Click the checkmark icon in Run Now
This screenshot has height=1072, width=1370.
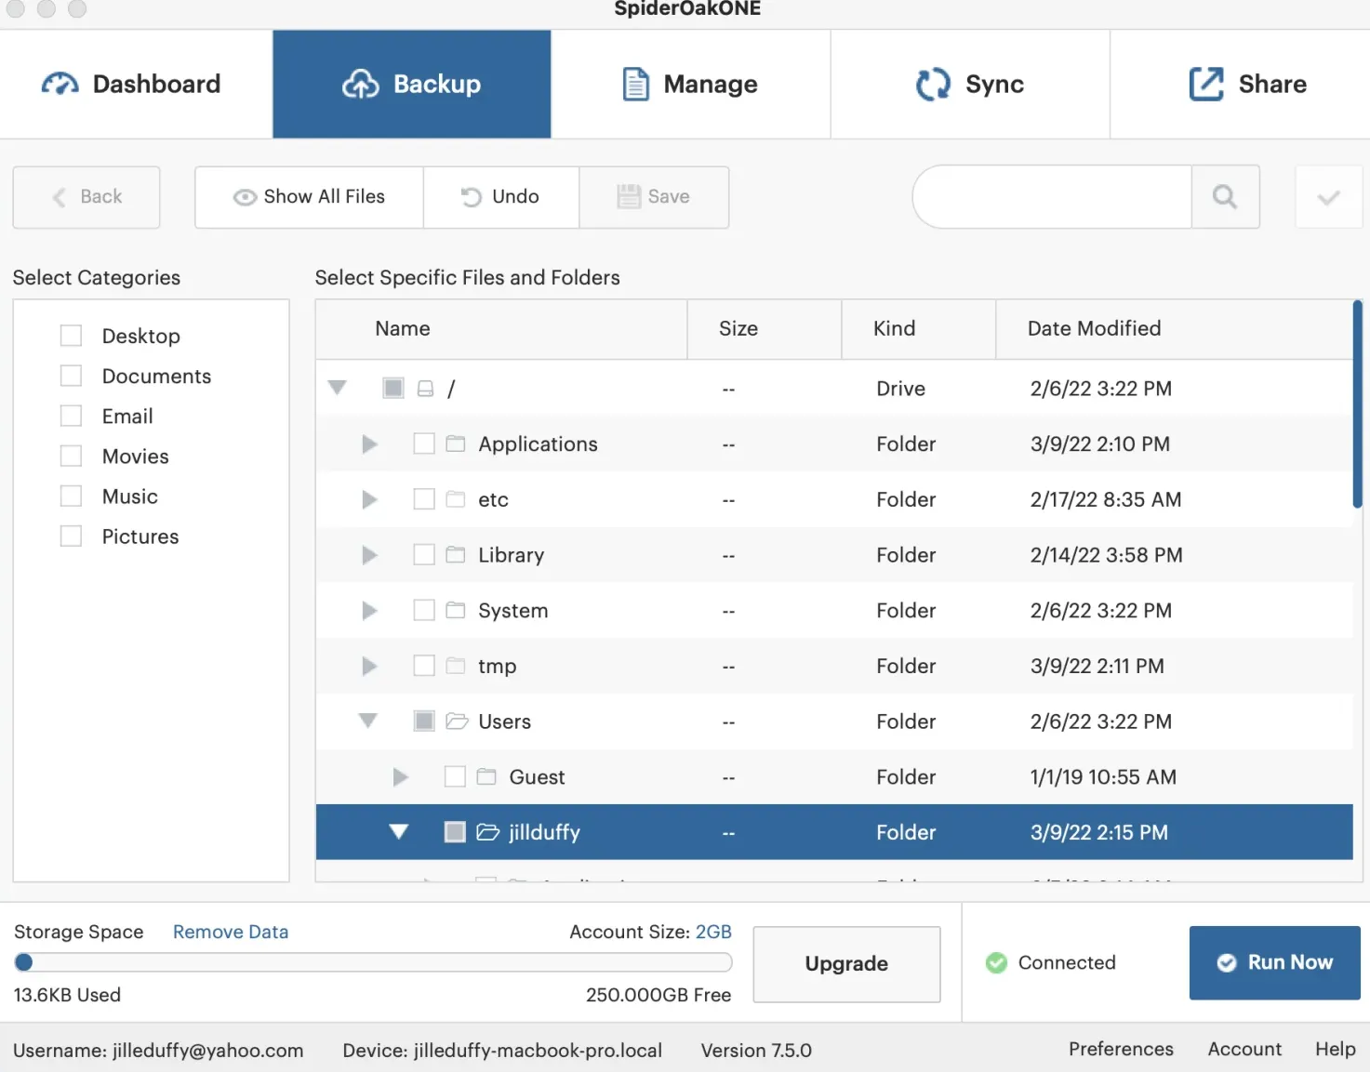tap(1227, 963)
